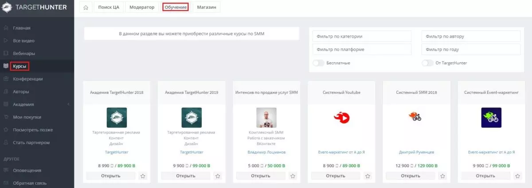The width and height of the screenshot is (532, 188).
Task: Open the Системный Event-маркетинг course
Action: [485, 176]
